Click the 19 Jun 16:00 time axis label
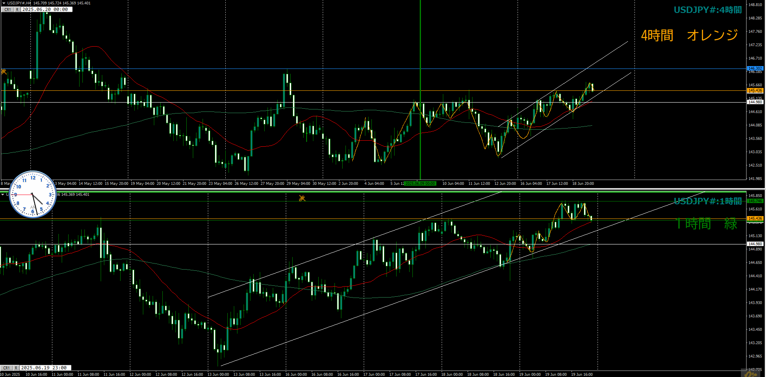Screen dimensions: 766x377 pyautogui.click(x=582, y=375)
